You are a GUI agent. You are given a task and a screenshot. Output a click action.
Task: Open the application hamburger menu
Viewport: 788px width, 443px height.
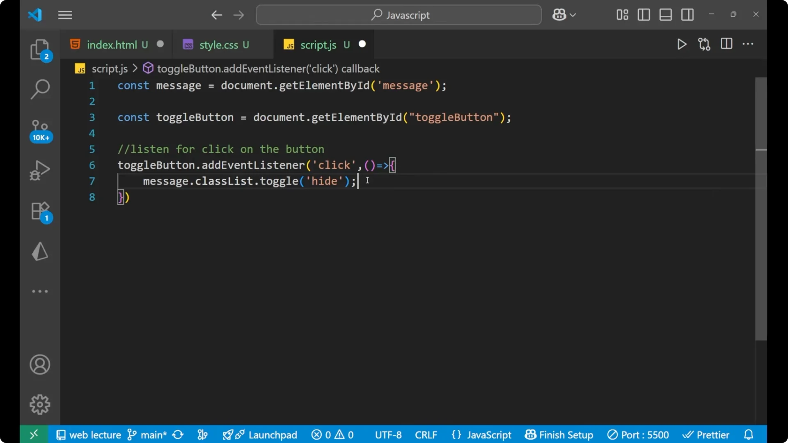[65, 15]
